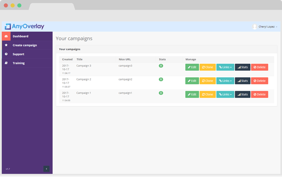Click the 'Campaign 1' title text
This screenshot has width=282, height=177.
tap(84, 93)
